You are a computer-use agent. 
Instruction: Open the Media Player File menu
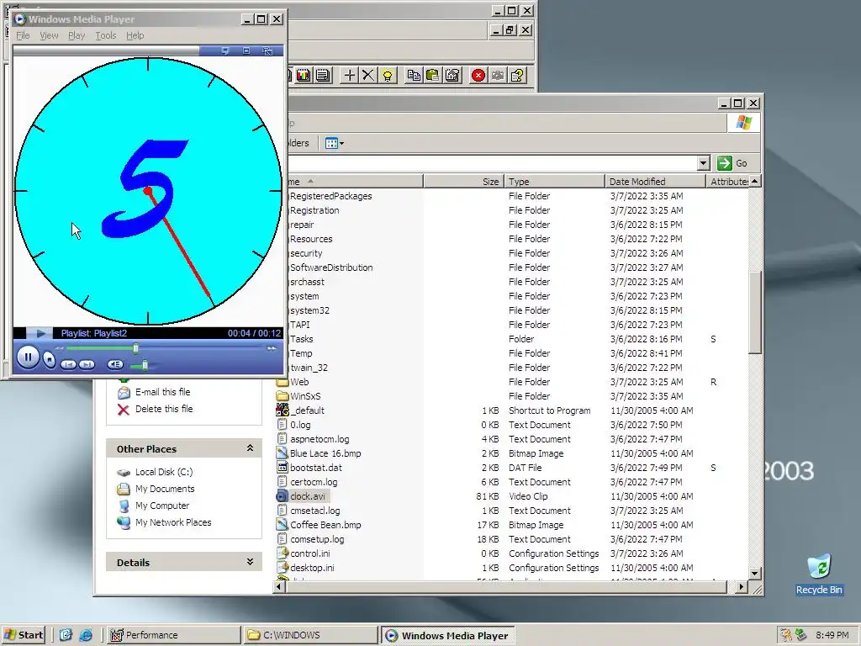[x=23, y=35]
